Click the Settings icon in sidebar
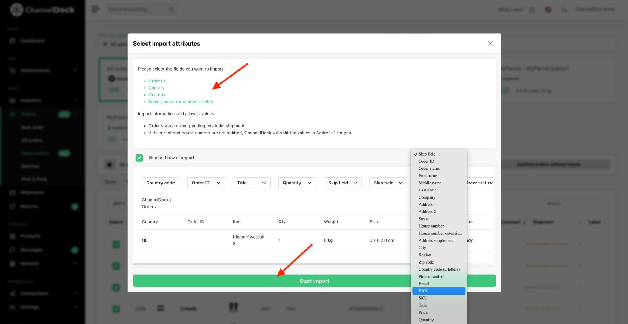 point(12,307)
